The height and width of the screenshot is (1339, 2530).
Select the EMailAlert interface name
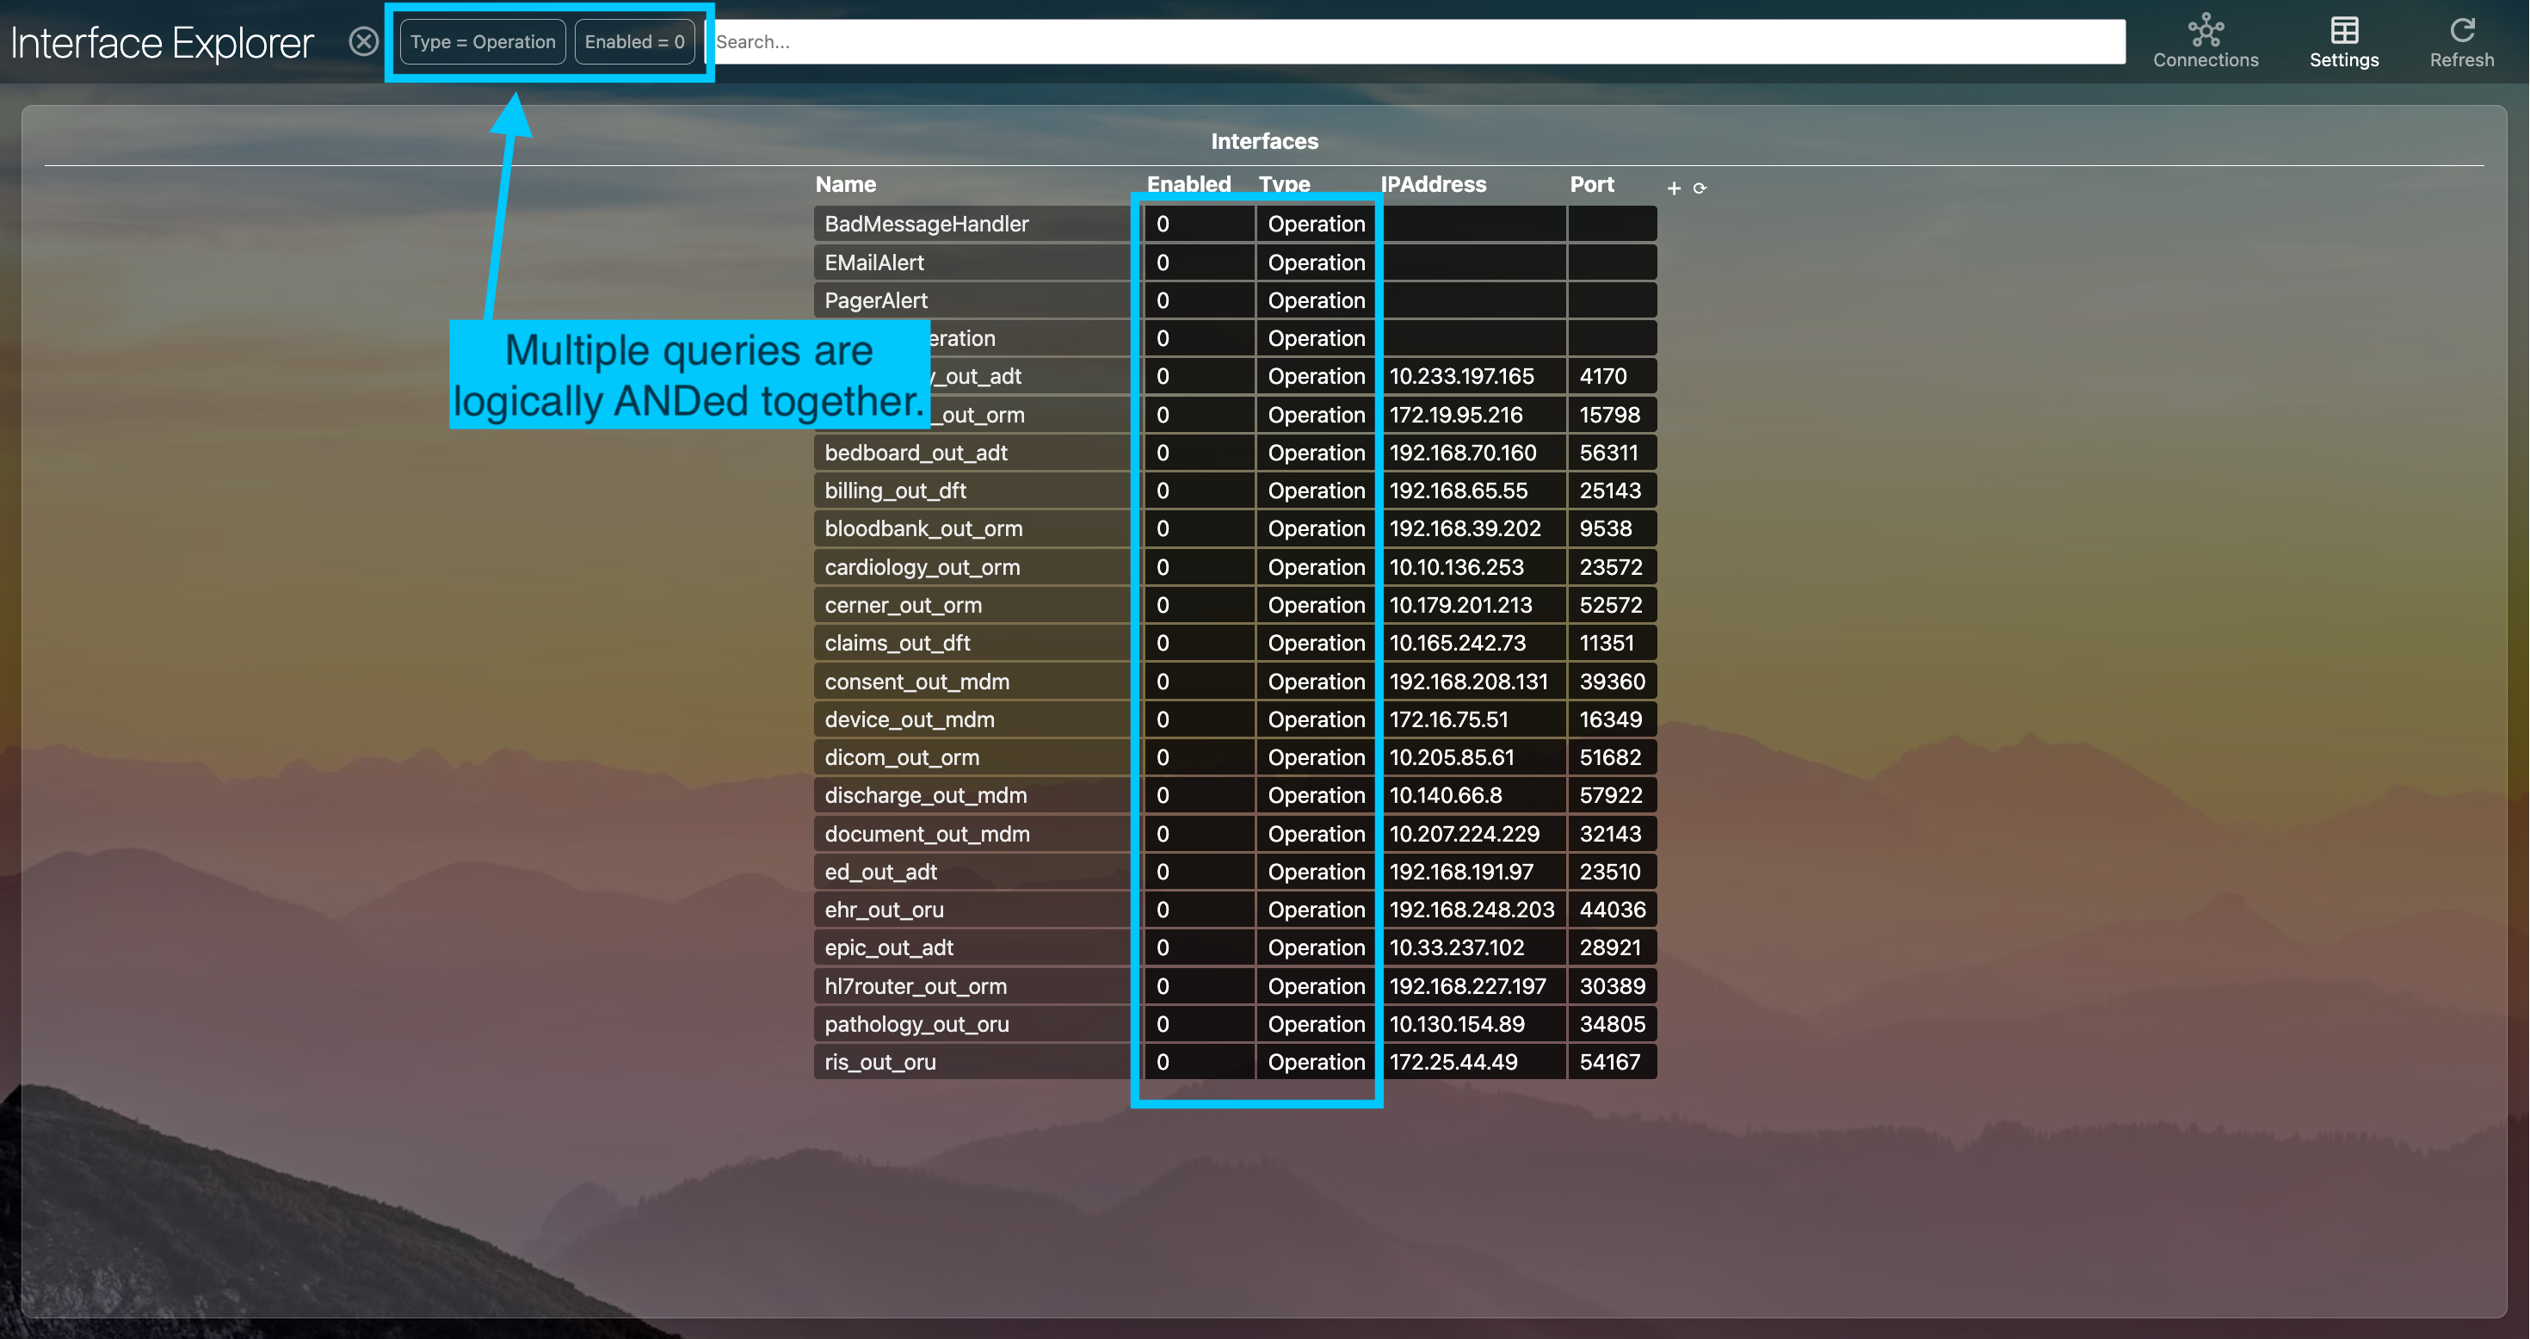(x=874, y=262)
